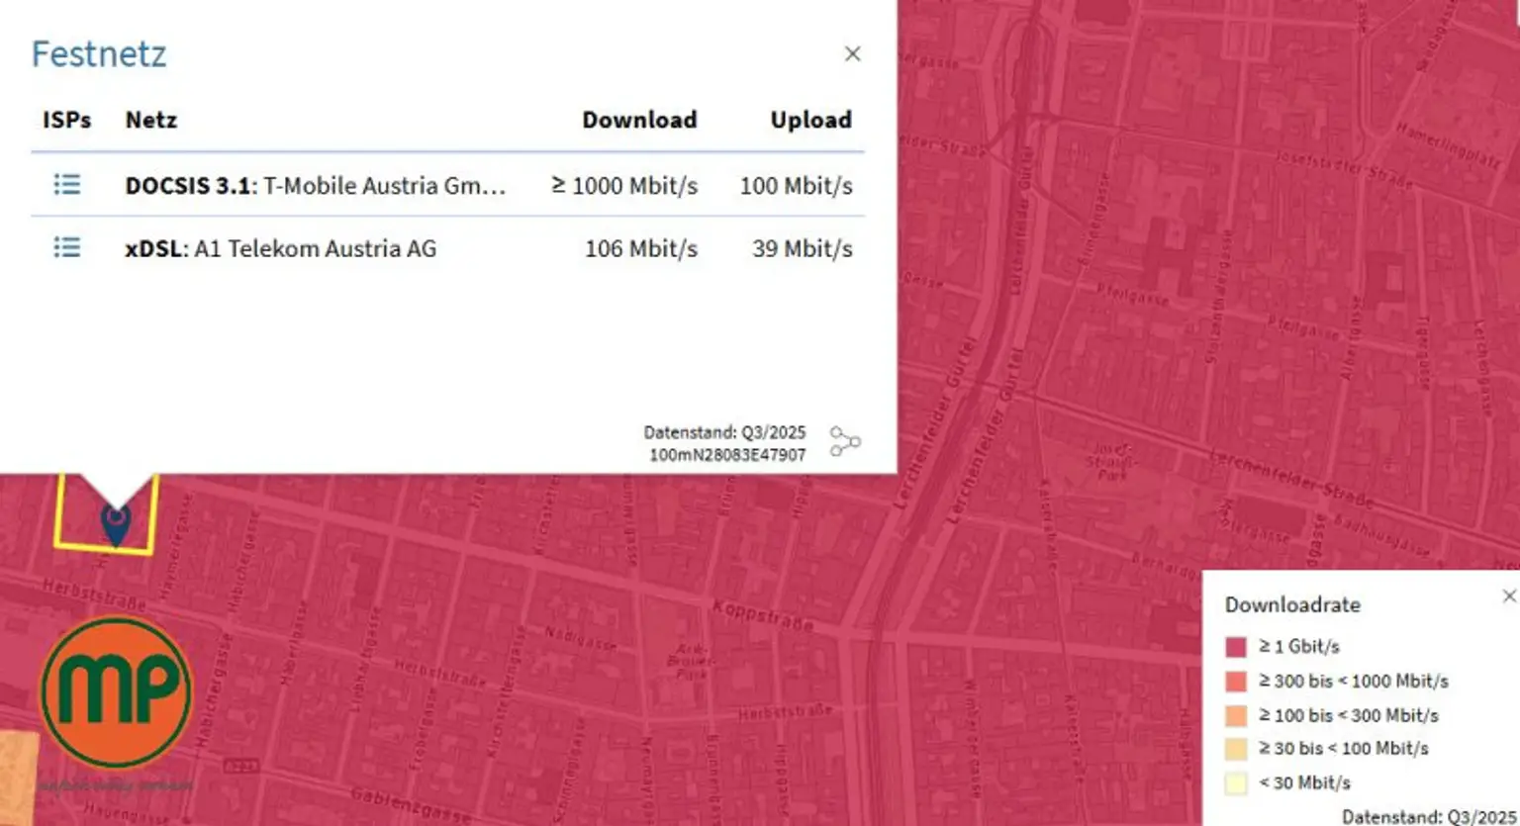Viewport: 1520px width, 826px height.
Task: Click the ≥ 1000 Mbit/s download value
Action: click(x=624, y=186)
